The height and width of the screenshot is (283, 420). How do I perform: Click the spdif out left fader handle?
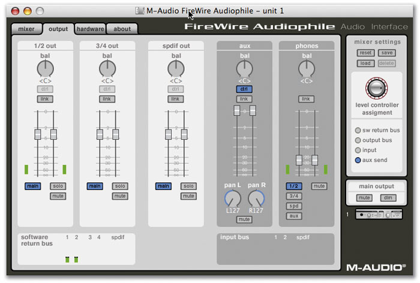pyautogui.click(x=169, y=134)
